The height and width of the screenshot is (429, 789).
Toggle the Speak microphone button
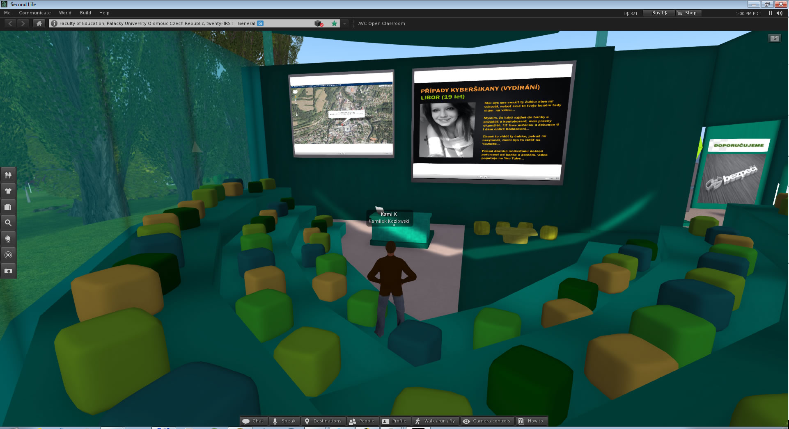284,421
